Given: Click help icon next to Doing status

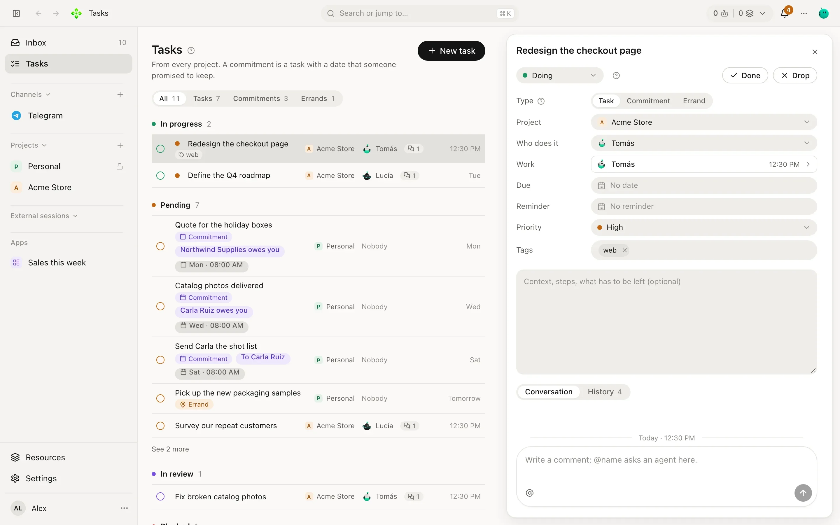Looking at the screenshot, I should (x=616, y=75).
